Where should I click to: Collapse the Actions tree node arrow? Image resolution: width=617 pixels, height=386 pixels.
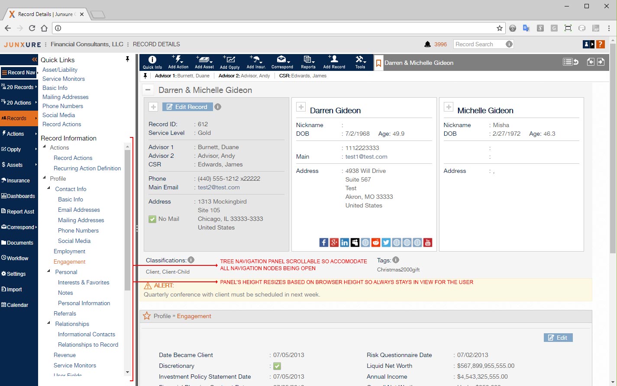point(44,147)
